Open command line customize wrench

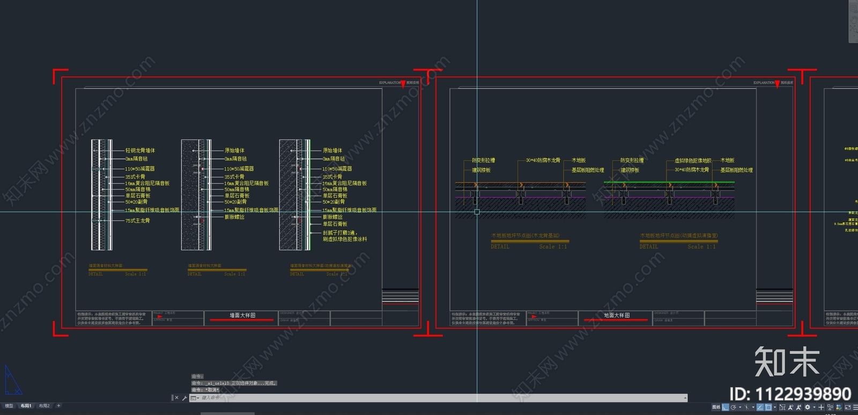(x=184, y=398)
